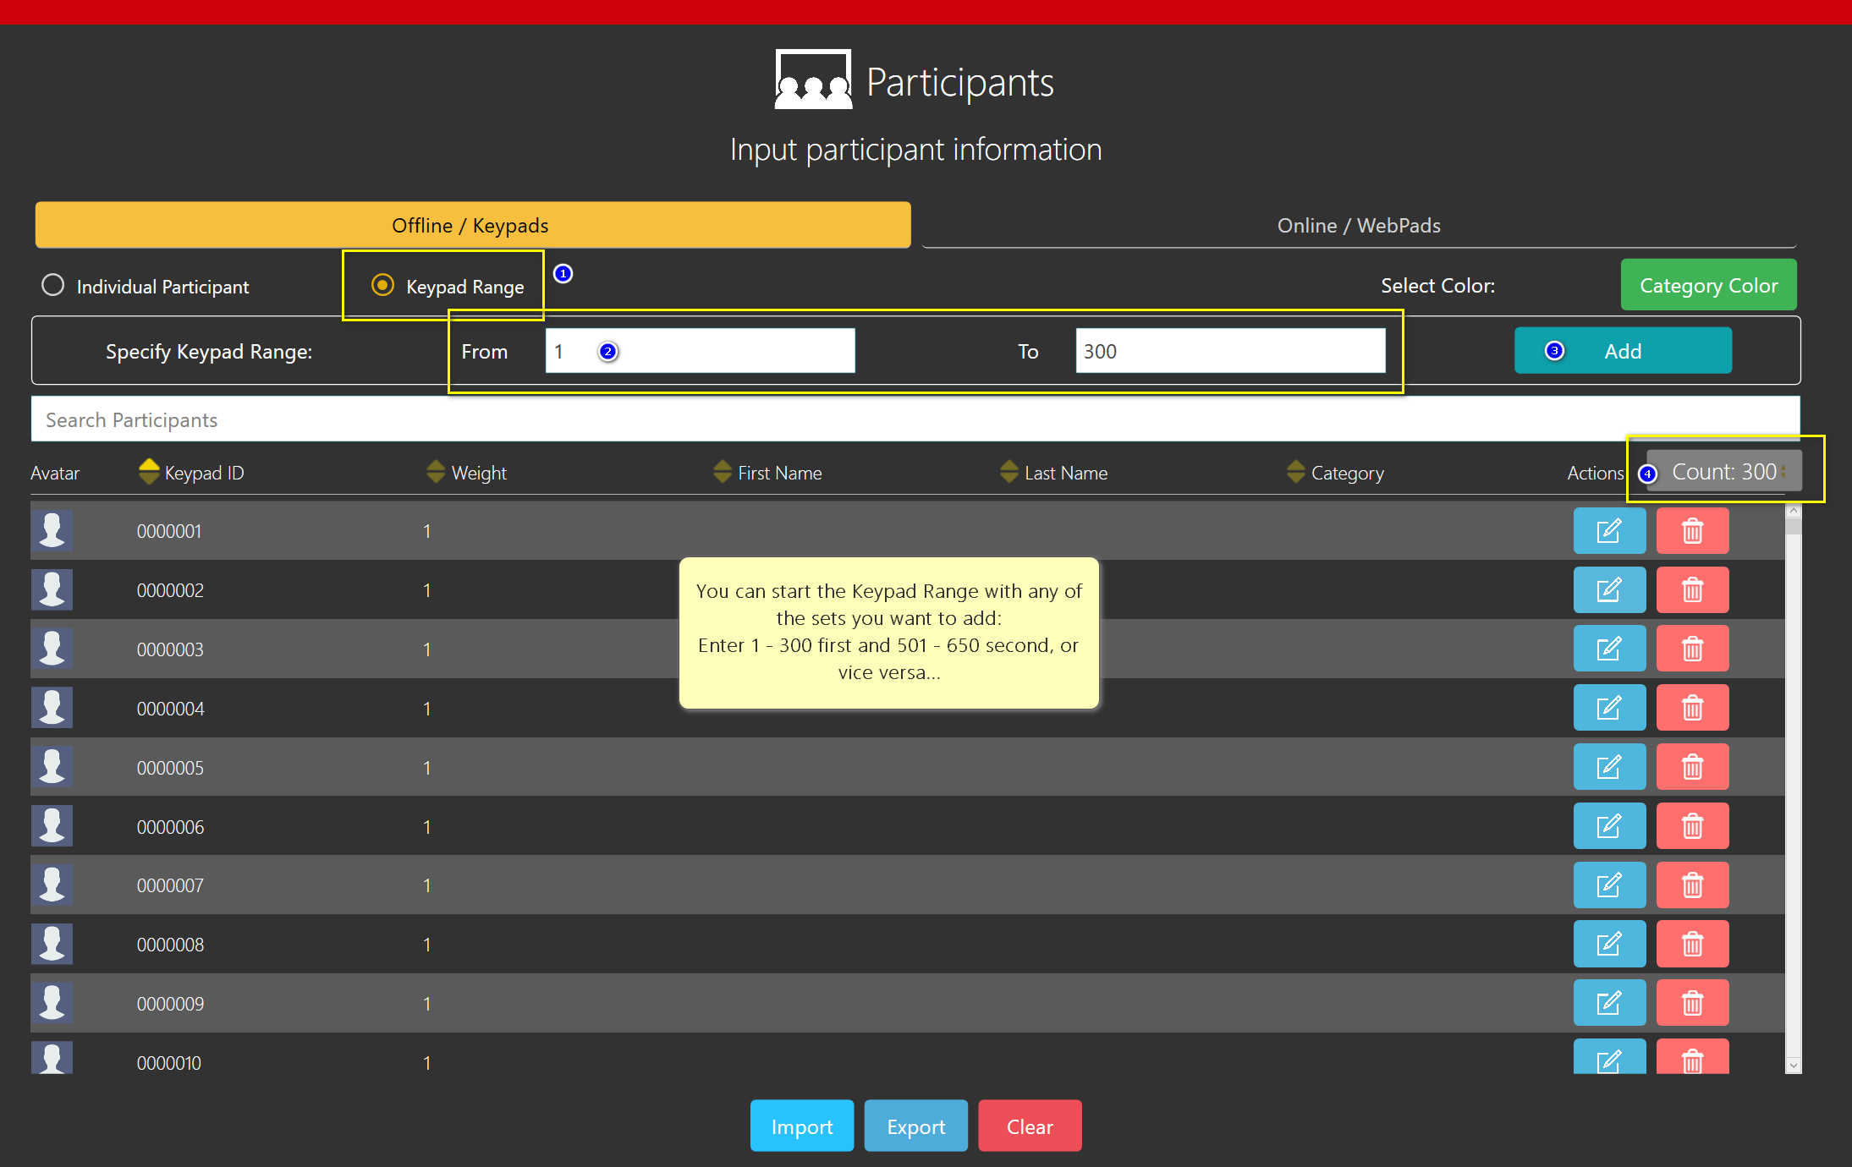Open the Category Color picker
1852x1167 pixels.
(1708, 286)
